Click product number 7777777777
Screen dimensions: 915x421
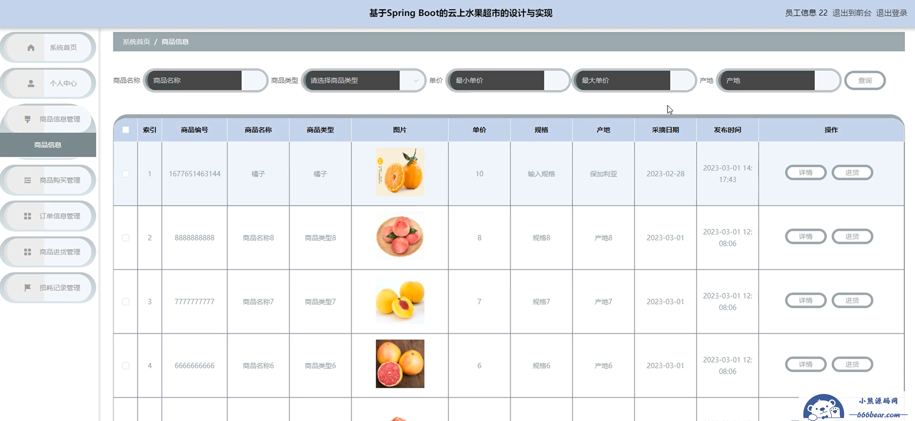coord(194,302)
